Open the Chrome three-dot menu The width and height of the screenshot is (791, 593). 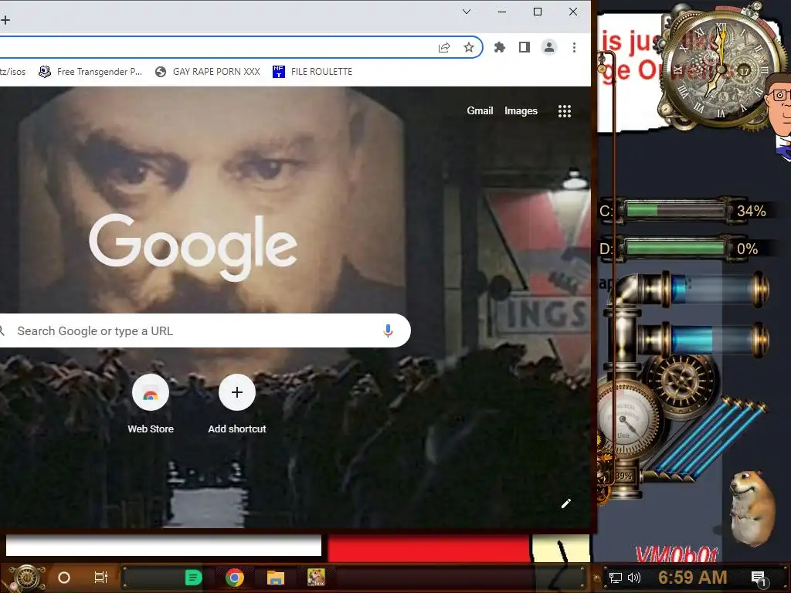(574, 47)
